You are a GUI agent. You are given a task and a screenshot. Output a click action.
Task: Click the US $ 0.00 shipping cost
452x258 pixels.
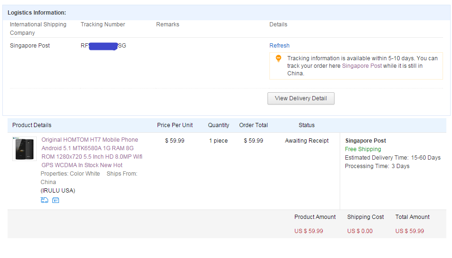click(x=360, y=231)
